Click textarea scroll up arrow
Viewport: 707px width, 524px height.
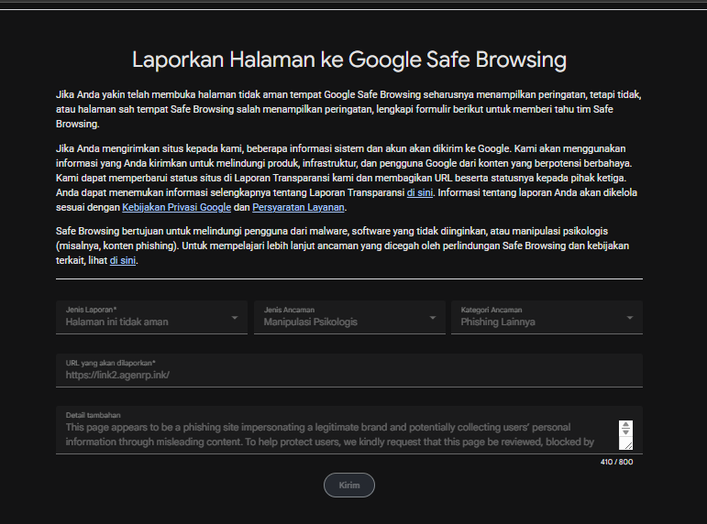pos(625,424)
